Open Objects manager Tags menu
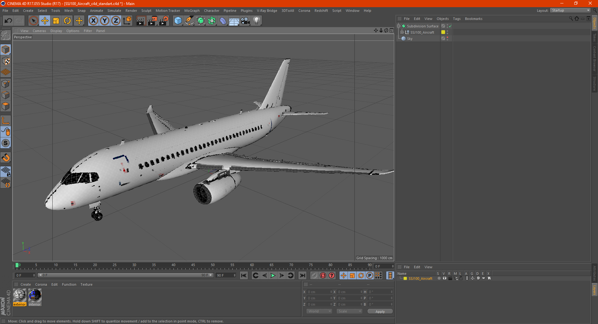598x324 pixels. pyautogui.click(x=457, y=19)
